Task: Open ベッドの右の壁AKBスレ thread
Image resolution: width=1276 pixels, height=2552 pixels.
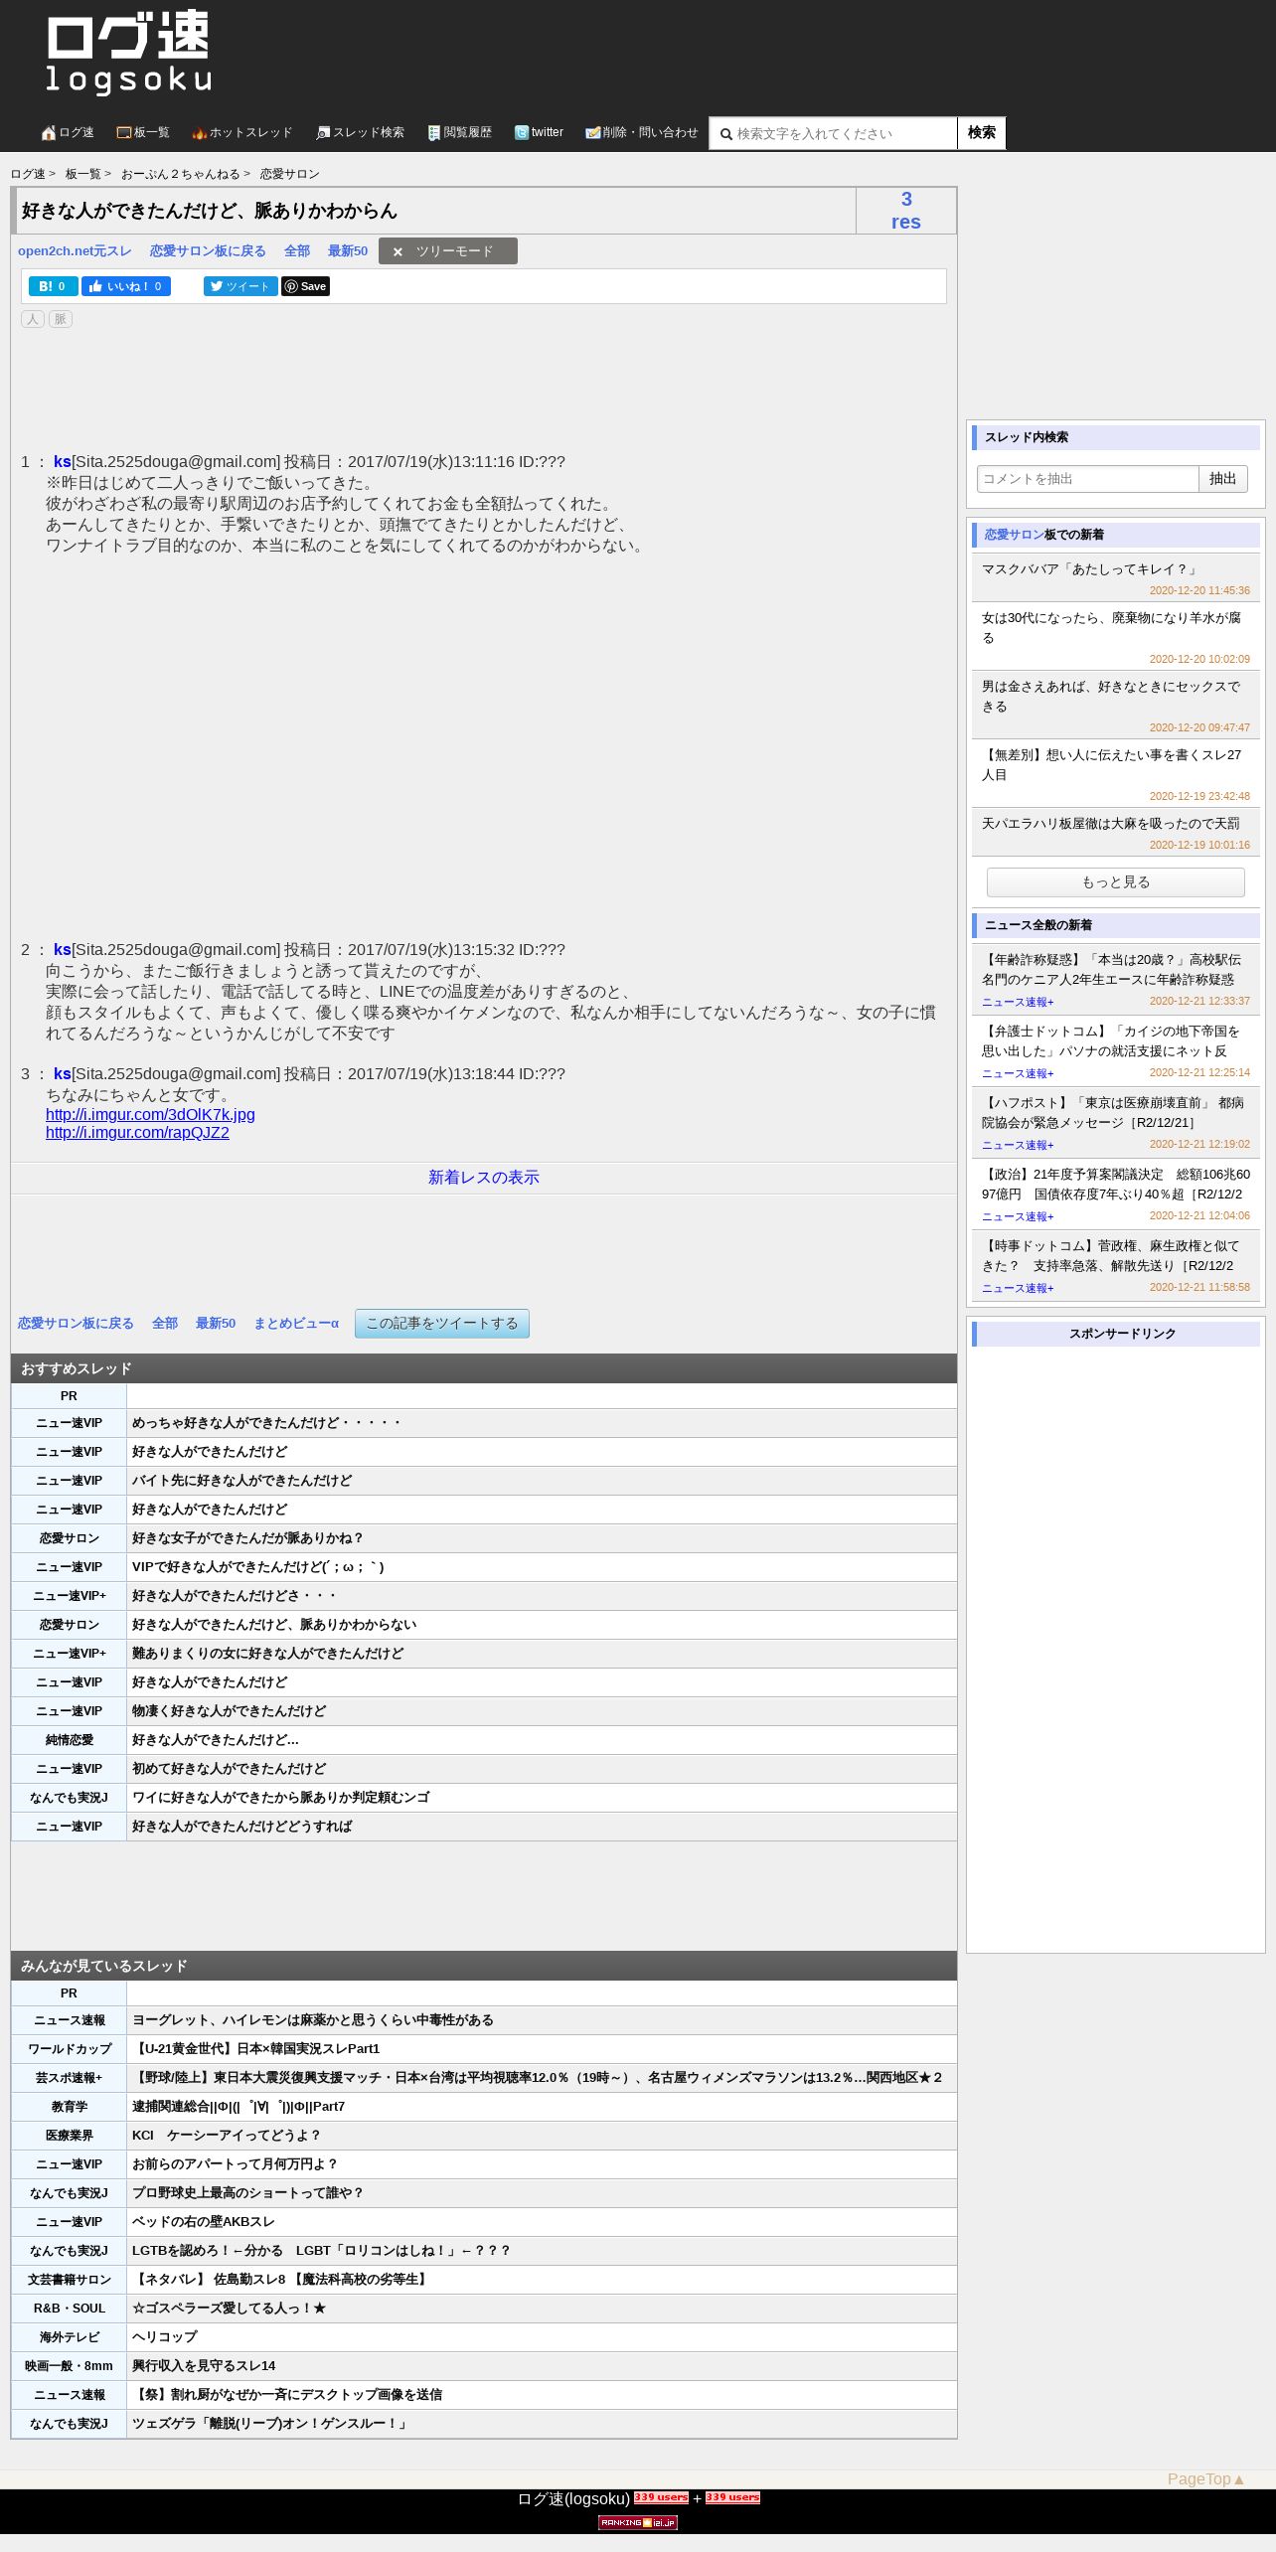Action: pyautogui.click(x=204, y=2222)
